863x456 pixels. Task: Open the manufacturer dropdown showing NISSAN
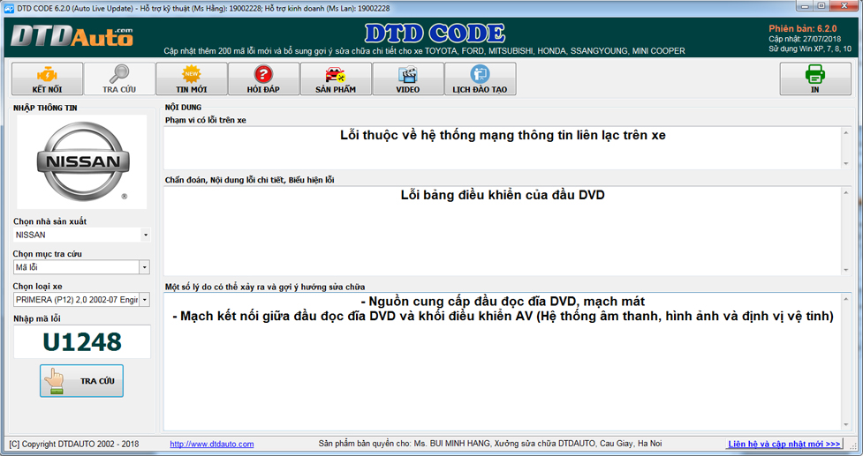coord(82,235)
